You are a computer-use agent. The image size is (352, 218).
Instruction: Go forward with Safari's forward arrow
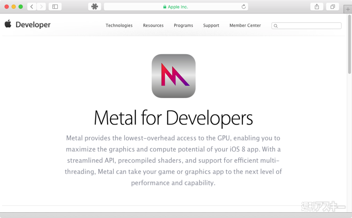point(41,7)
